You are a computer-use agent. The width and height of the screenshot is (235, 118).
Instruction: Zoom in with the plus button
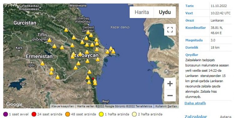(x=170, y=83)
